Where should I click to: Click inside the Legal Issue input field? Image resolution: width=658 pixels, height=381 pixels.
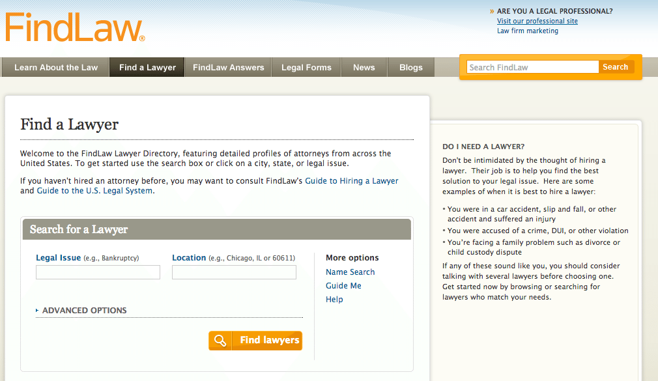(98, 272)
